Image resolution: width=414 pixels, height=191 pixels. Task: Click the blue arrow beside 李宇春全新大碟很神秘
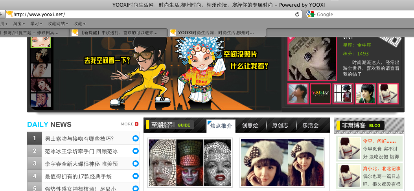[136, 163]
